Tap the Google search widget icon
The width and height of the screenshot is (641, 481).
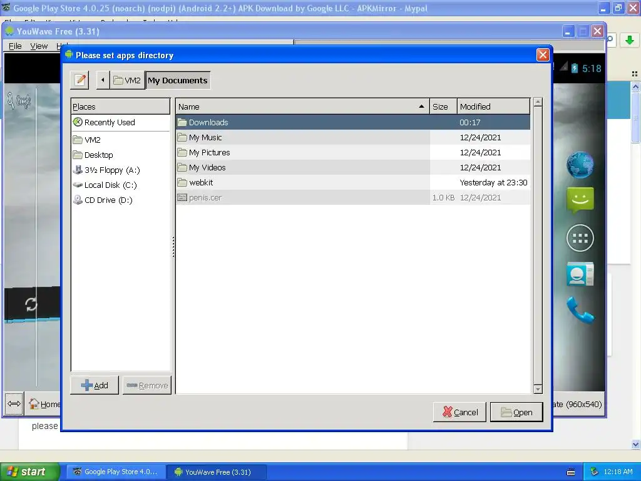19,101
